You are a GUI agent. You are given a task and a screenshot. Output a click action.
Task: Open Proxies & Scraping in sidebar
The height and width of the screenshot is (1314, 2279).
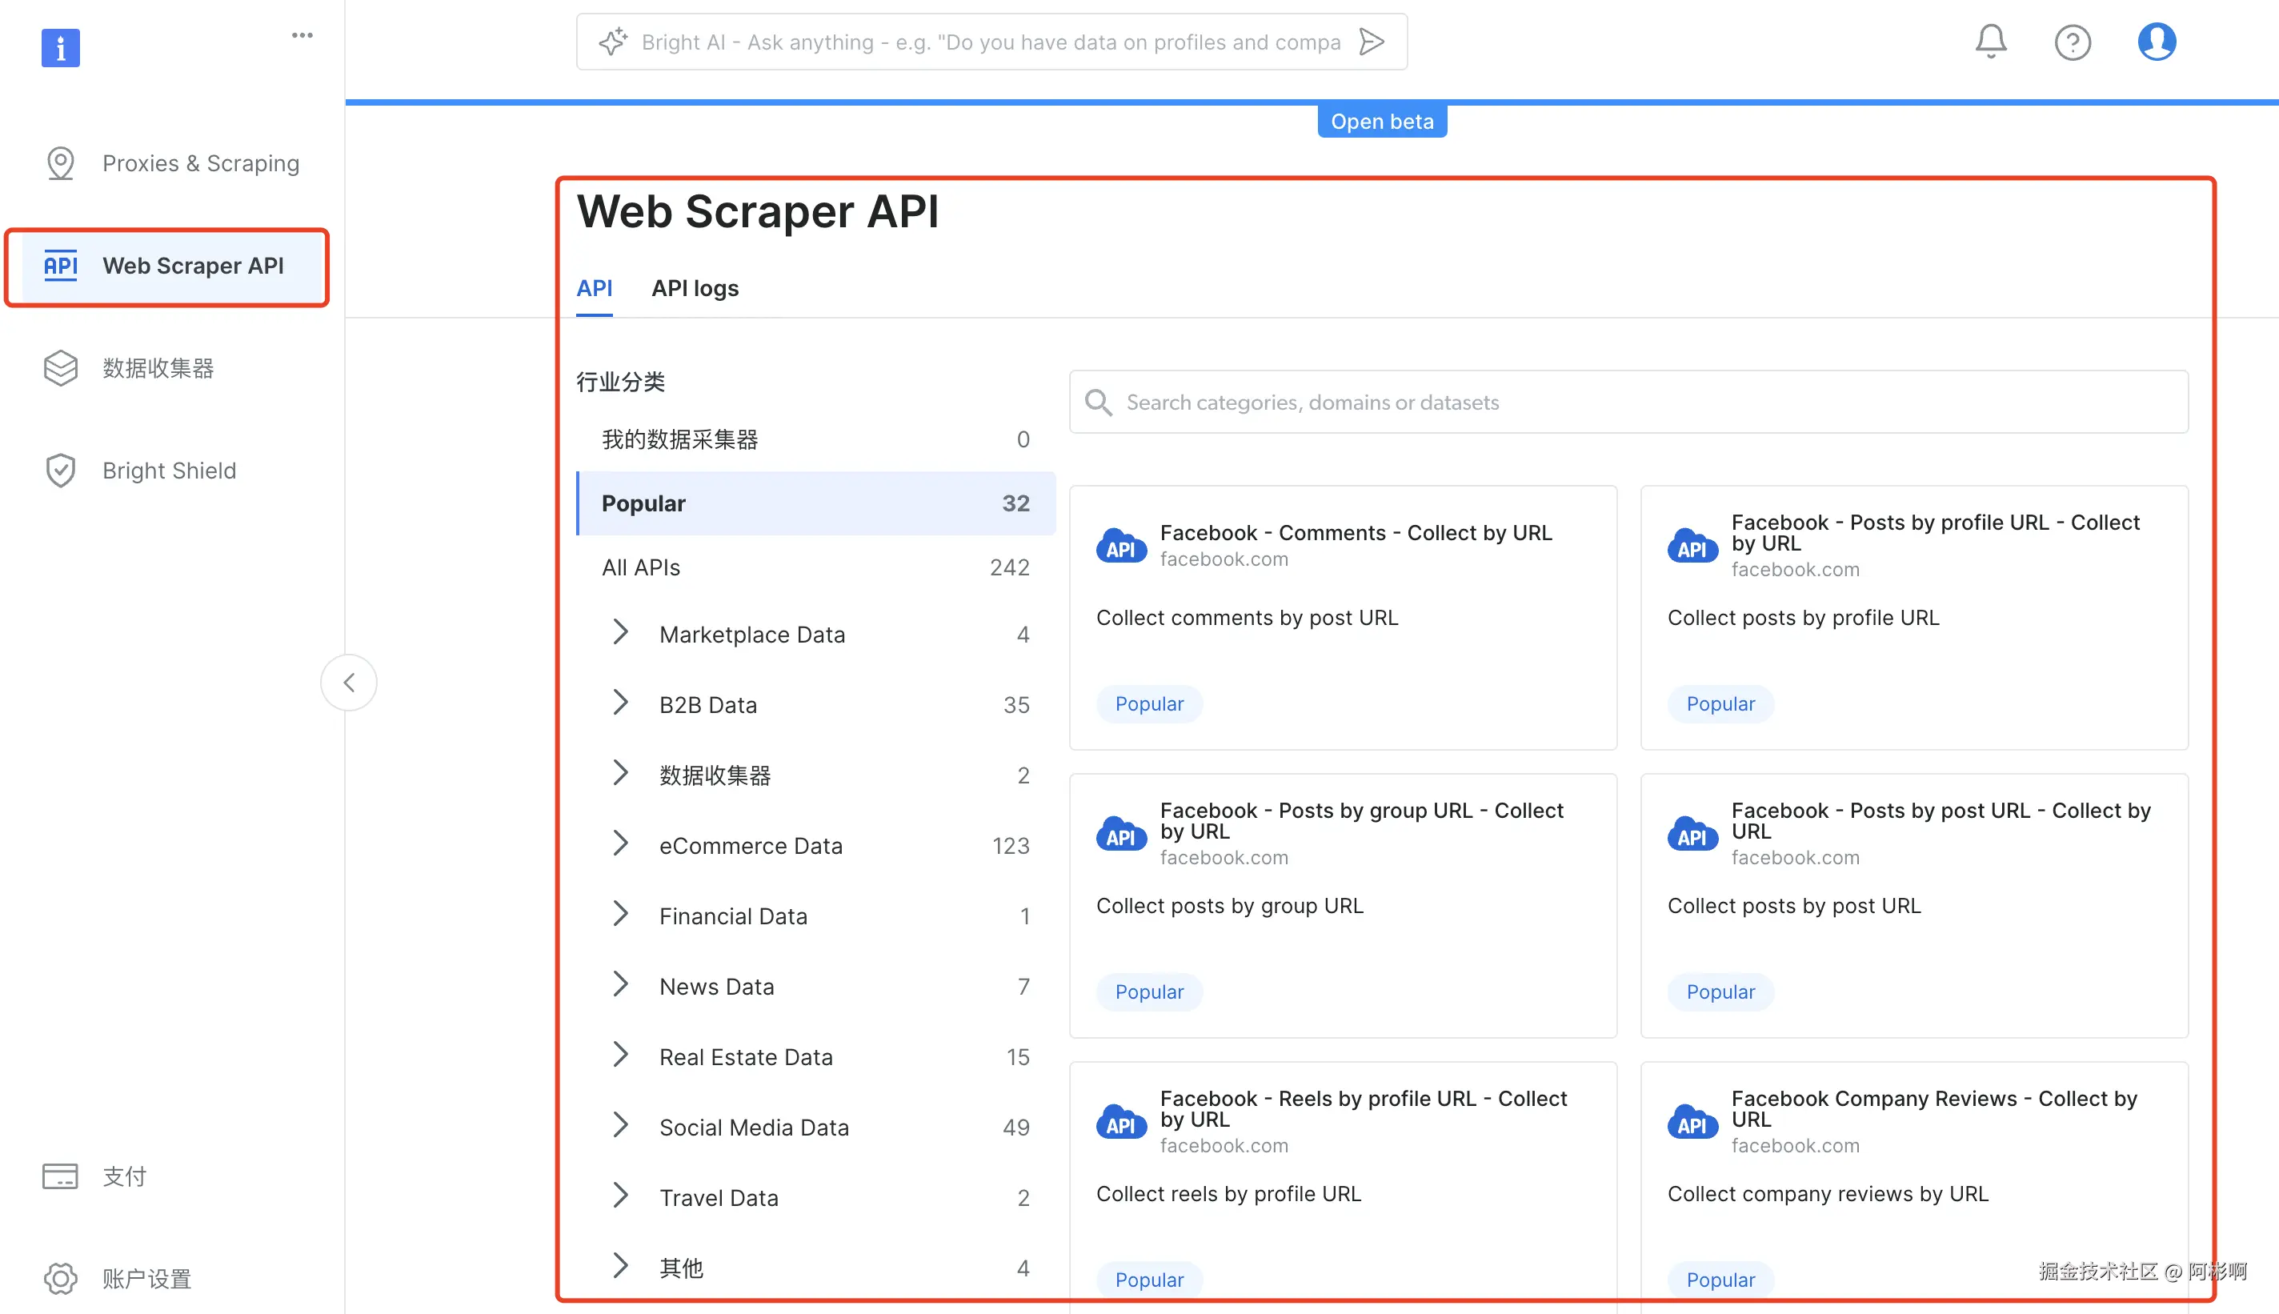[200, 163]
